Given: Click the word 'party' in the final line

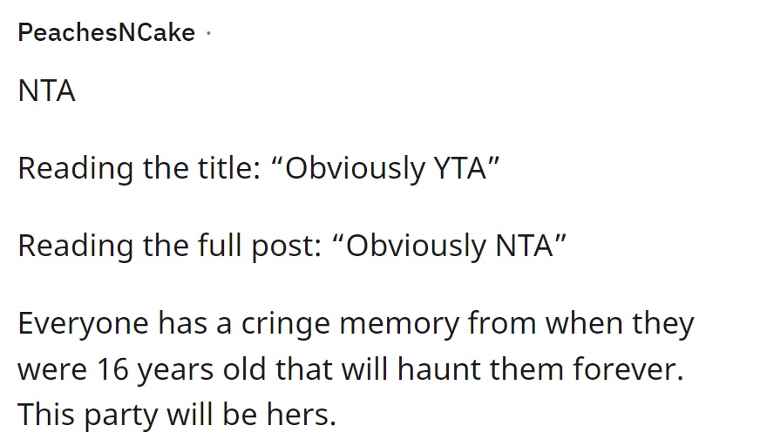Looking at the screenshot, I should pyautogui.click(x=121, y=415).
